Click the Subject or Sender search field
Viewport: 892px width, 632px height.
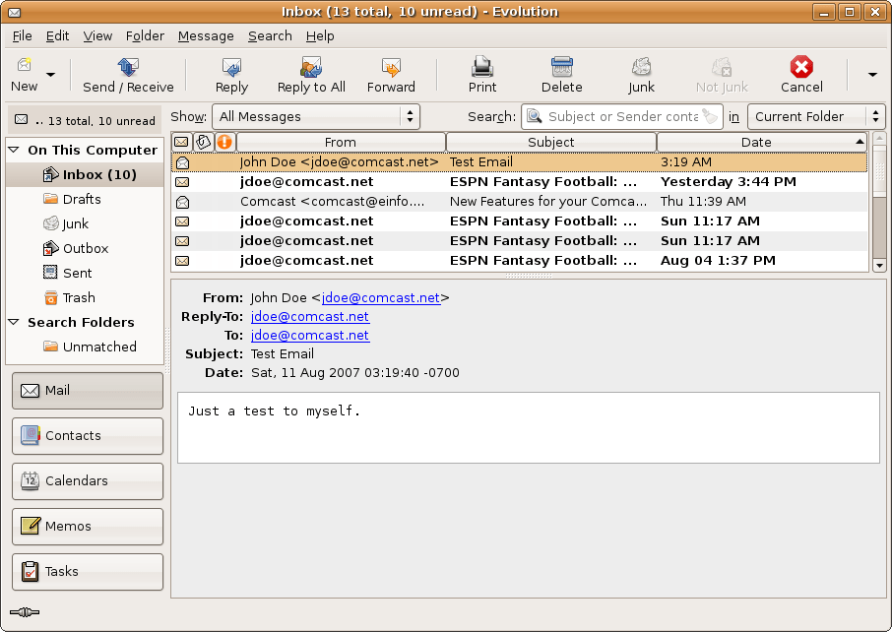620,115
